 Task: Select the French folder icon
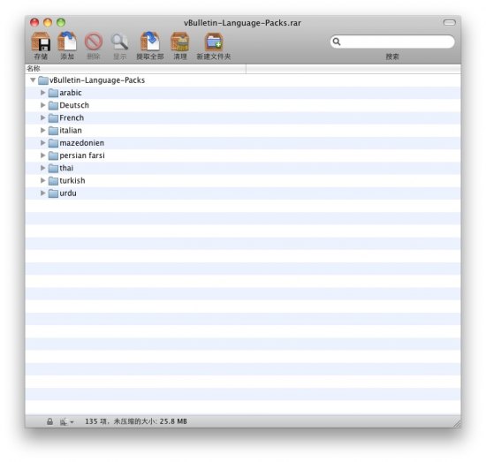click(x=53, y=117)
